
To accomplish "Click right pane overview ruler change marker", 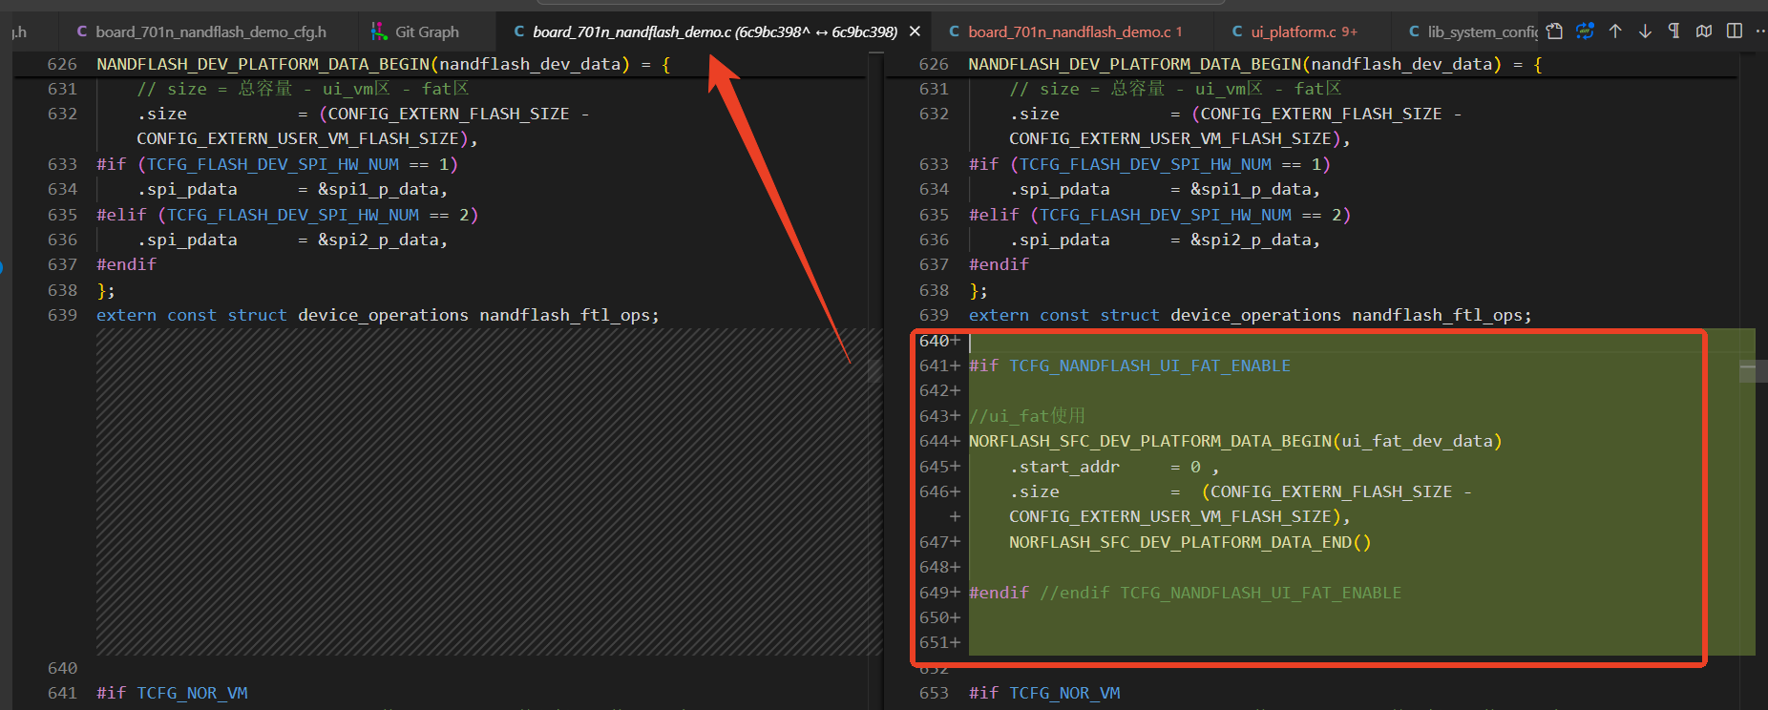I will coord(1754,370).
